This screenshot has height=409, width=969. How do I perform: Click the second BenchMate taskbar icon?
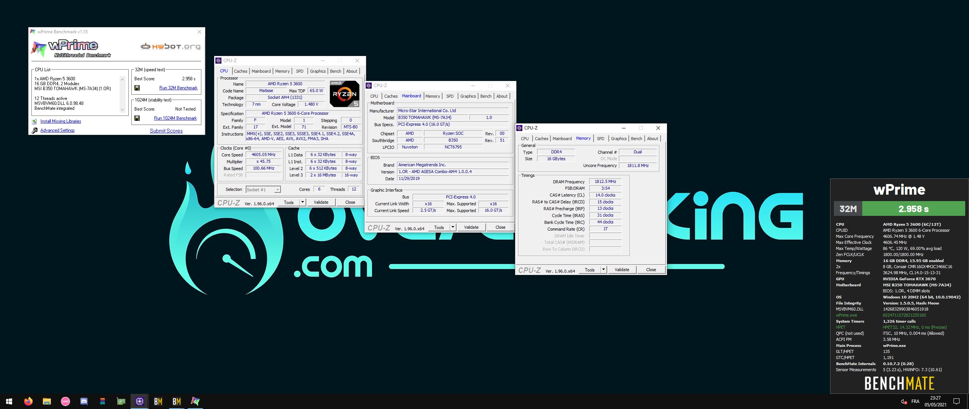[x=176, y=401]
